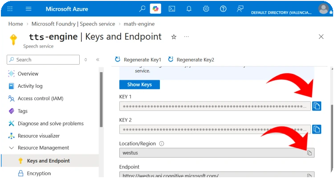This screenshot has width=334, height=179.
Task: Open portal settings gear
Action: click(206, 9)
